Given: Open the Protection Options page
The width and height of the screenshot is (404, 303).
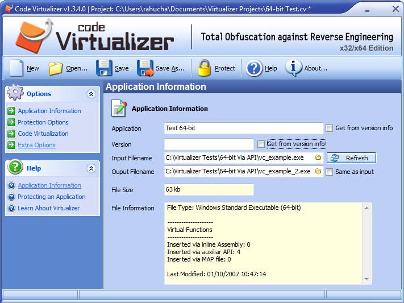Looking at the screenshot, I should [43, 122].
